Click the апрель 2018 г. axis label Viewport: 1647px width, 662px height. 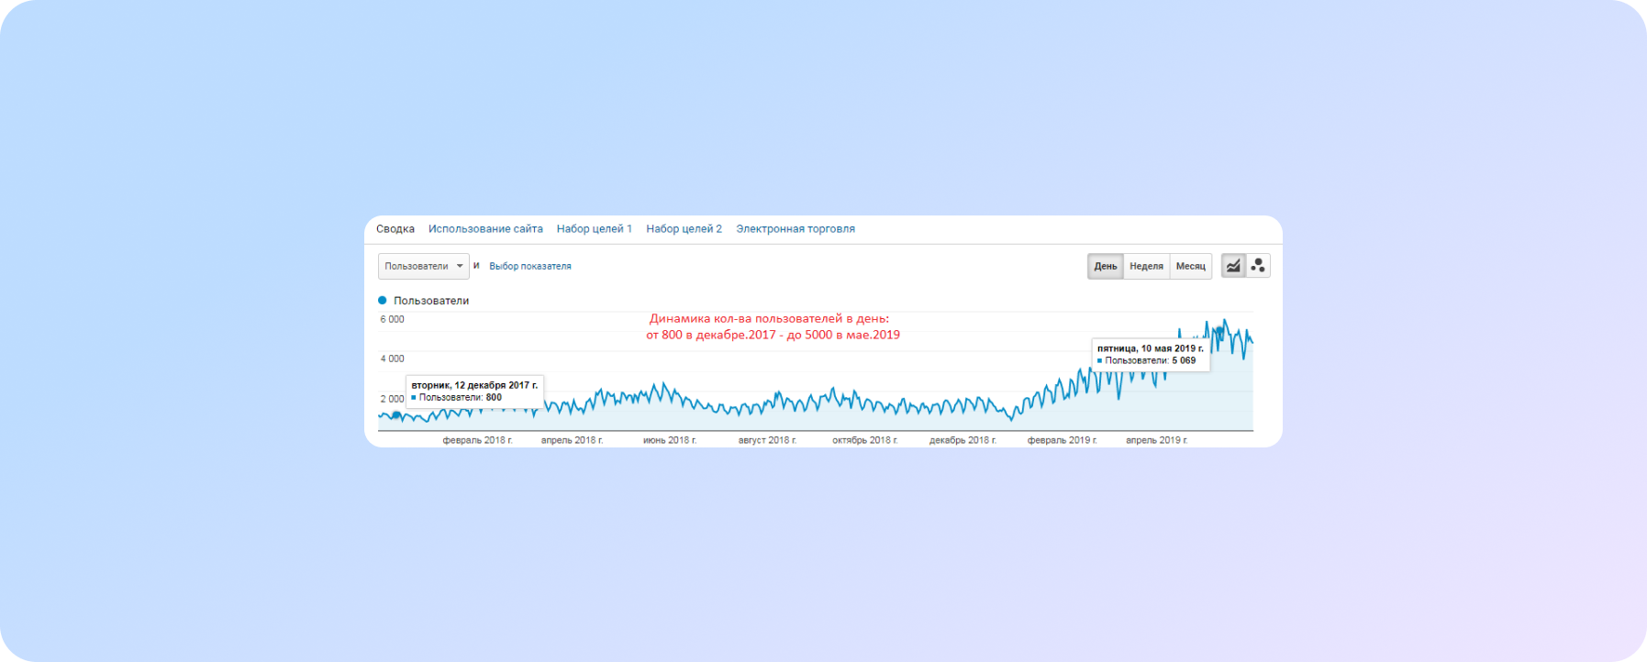(x=573, y=440)
